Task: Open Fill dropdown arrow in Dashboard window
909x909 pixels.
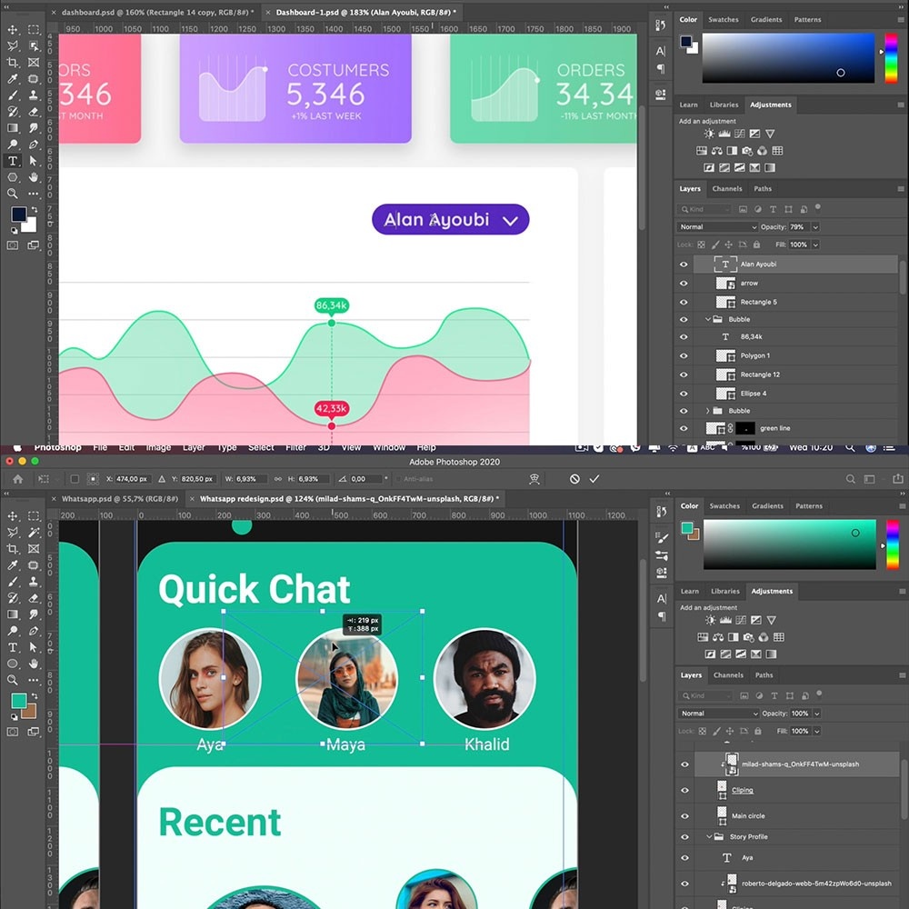Action: pyautogui.click(x=815, y=245)
